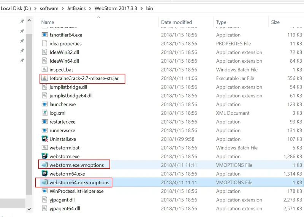Select the log.xml file icon
Image resolution: width=304 pixels, height=217 pixels.
pos(44,113)
